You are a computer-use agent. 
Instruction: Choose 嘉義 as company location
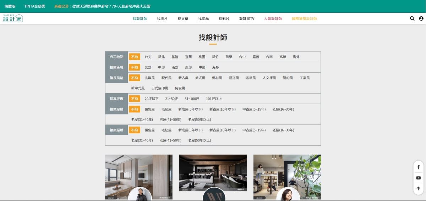coord(256,57)
